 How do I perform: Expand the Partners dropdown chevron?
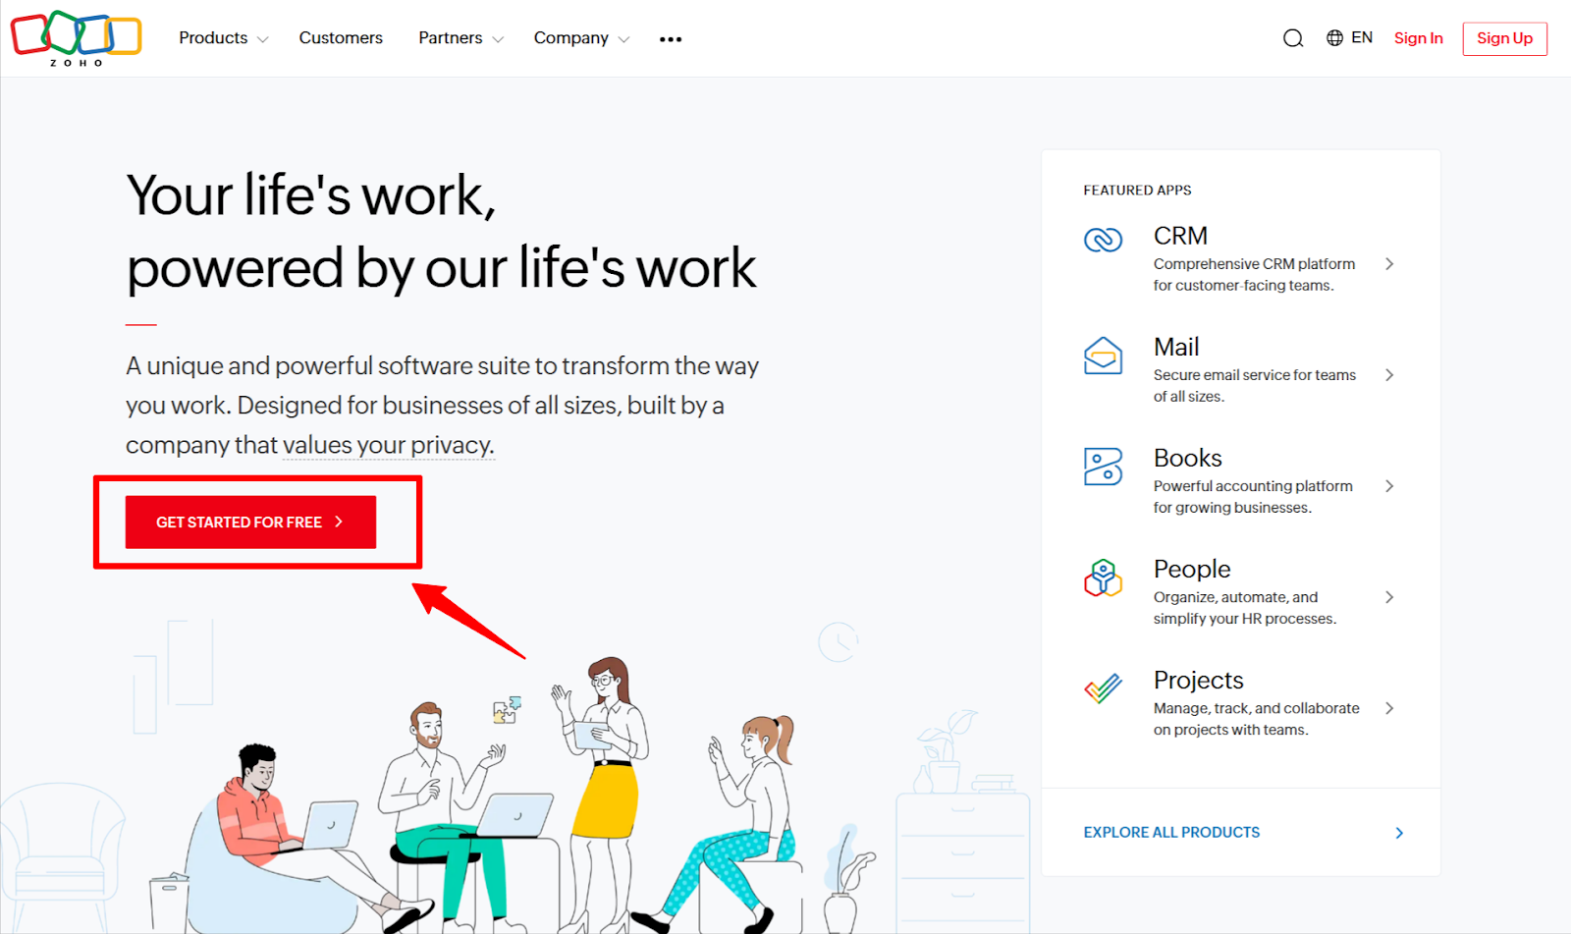click(498, 39)
